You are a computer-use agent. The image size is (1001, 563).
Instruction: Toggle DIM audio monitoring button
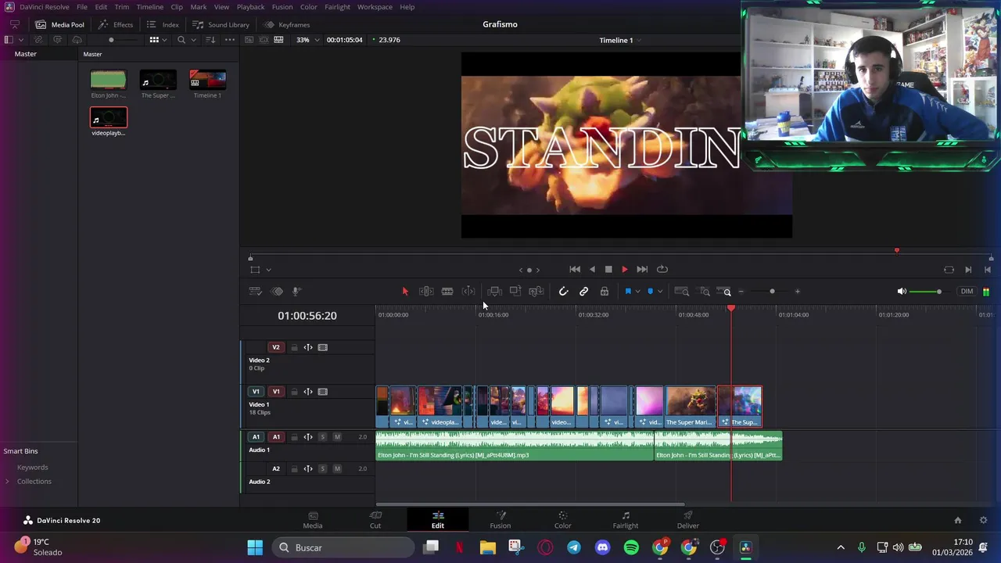[967, 292]
